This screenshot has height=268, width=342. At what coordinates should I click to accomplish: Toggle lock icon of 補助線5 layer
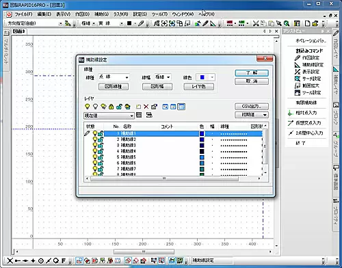click(101, 157)
